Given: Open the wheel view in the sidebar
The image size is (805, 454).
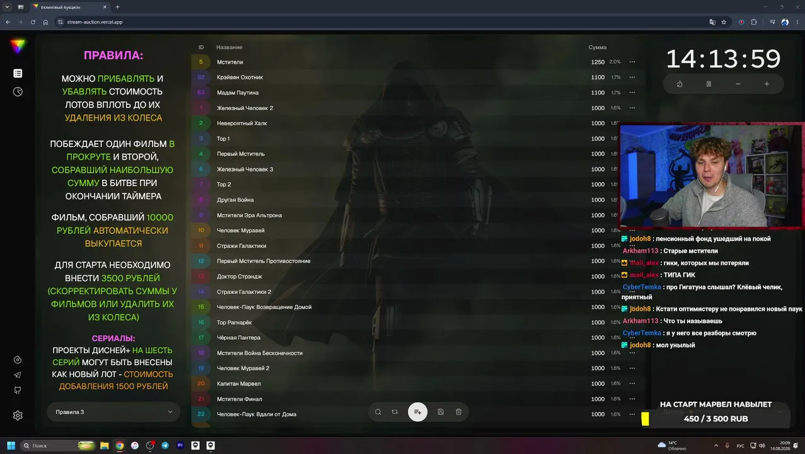Looking at the screenshot, I should [x=18, y=91].
